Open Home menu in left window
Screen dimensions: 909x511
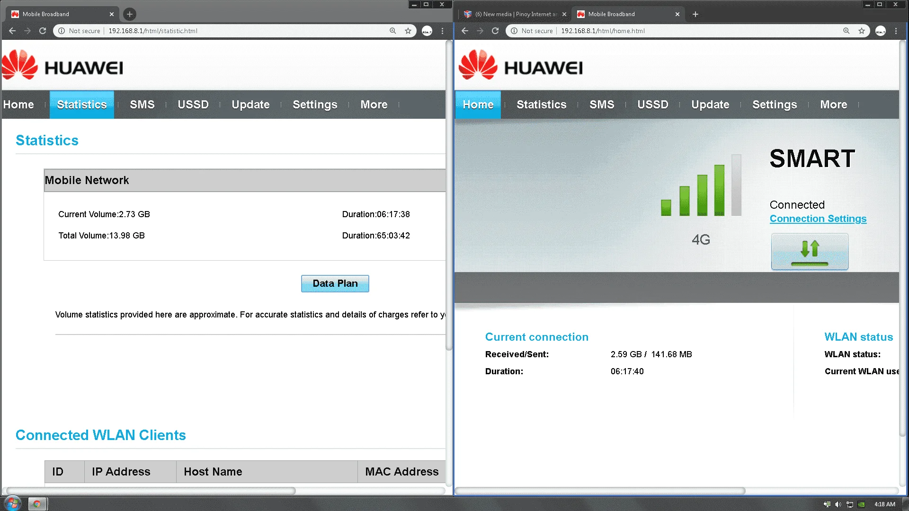[18, 105]
